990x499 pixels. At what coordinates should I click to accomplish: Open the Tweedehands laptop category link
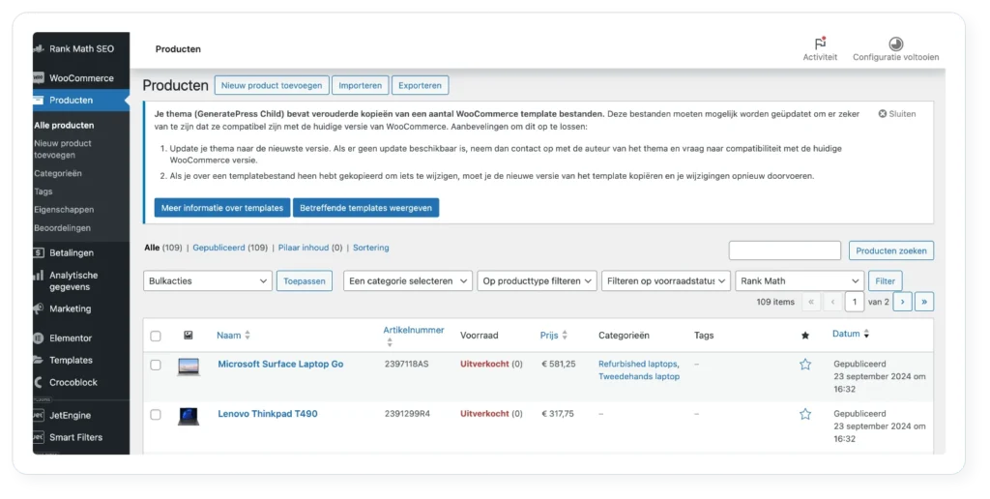tap(639, 376)
